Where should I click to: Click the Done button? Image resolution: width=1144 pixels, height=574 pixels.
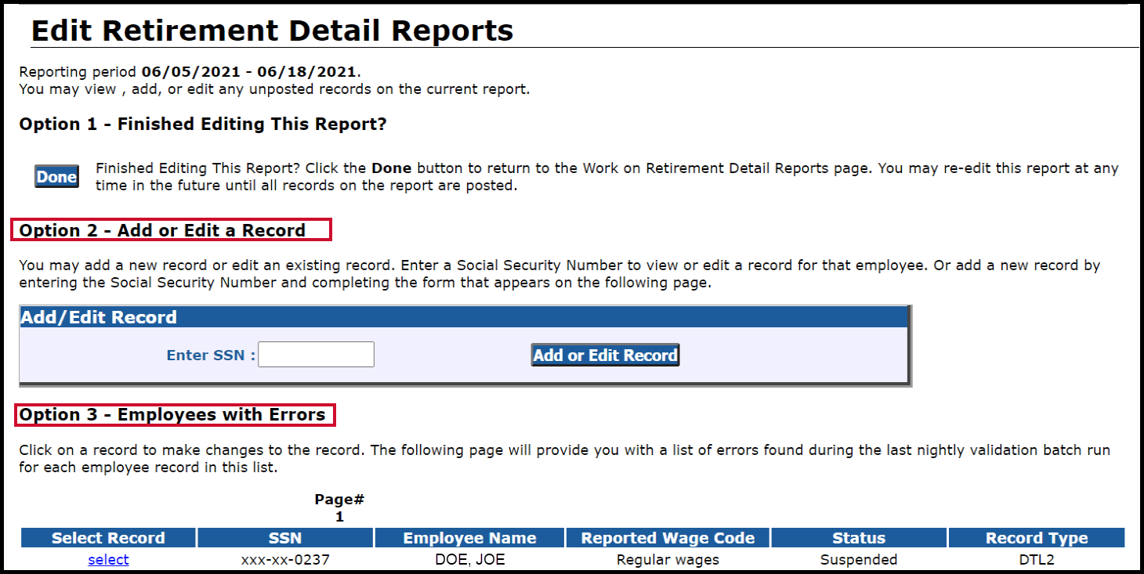point(56,175)
